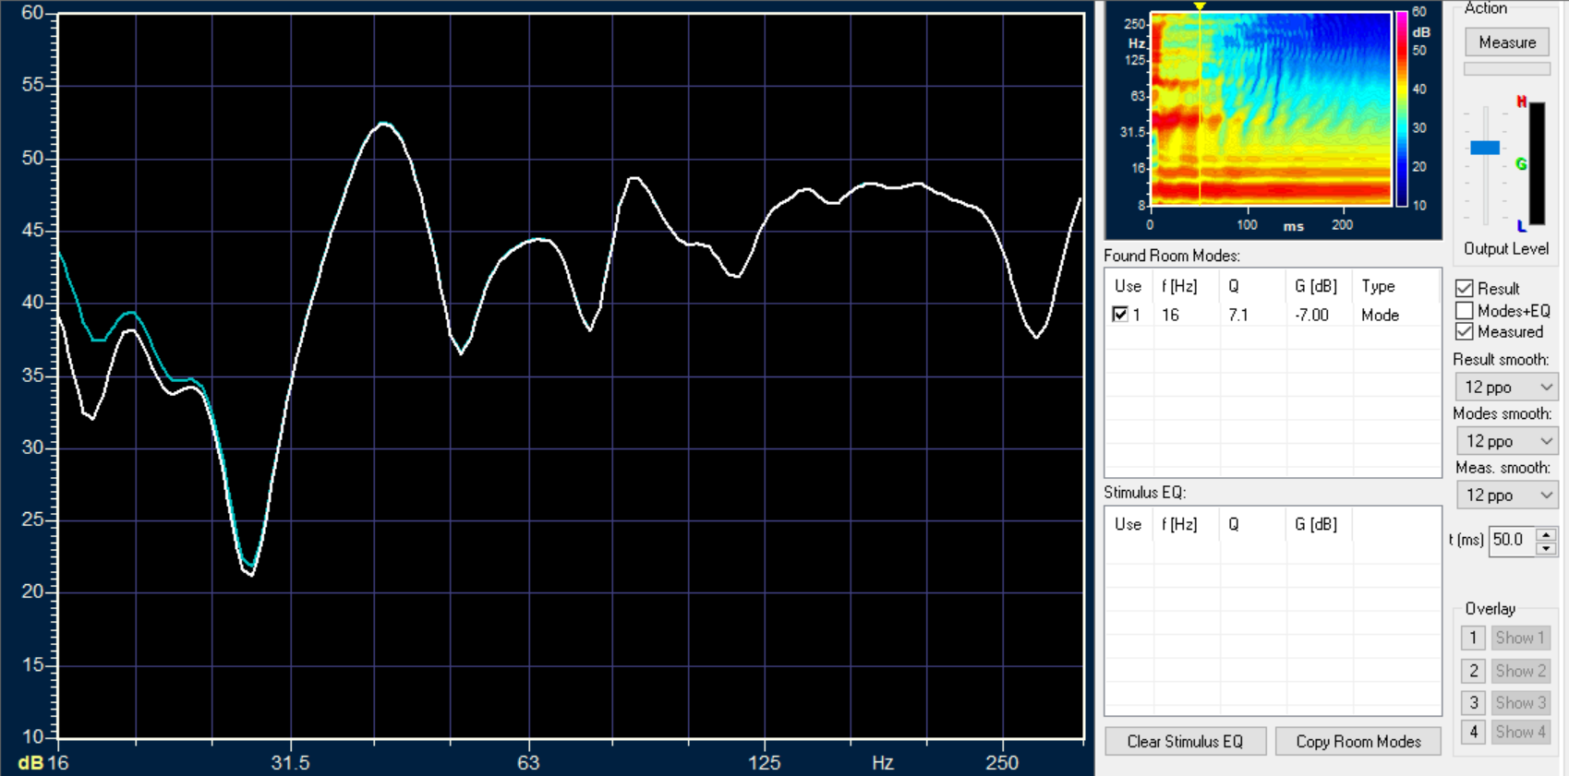Image resolution: width=1569 pixels, height=776 pixels.
Task: Click the 'Found Room Modes:' label
Action: pos(1172,256)
